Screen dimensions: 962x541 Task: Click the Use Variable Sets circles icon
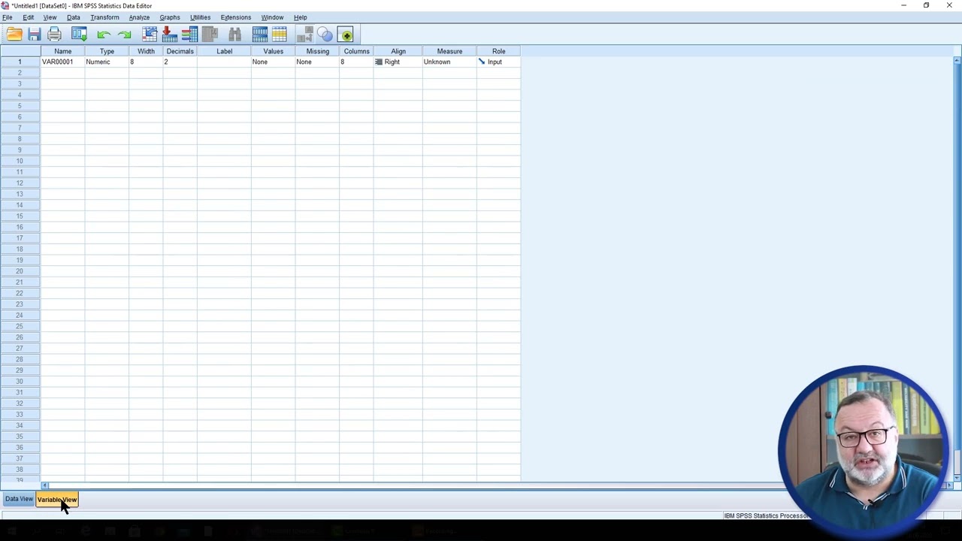(325, 35)
